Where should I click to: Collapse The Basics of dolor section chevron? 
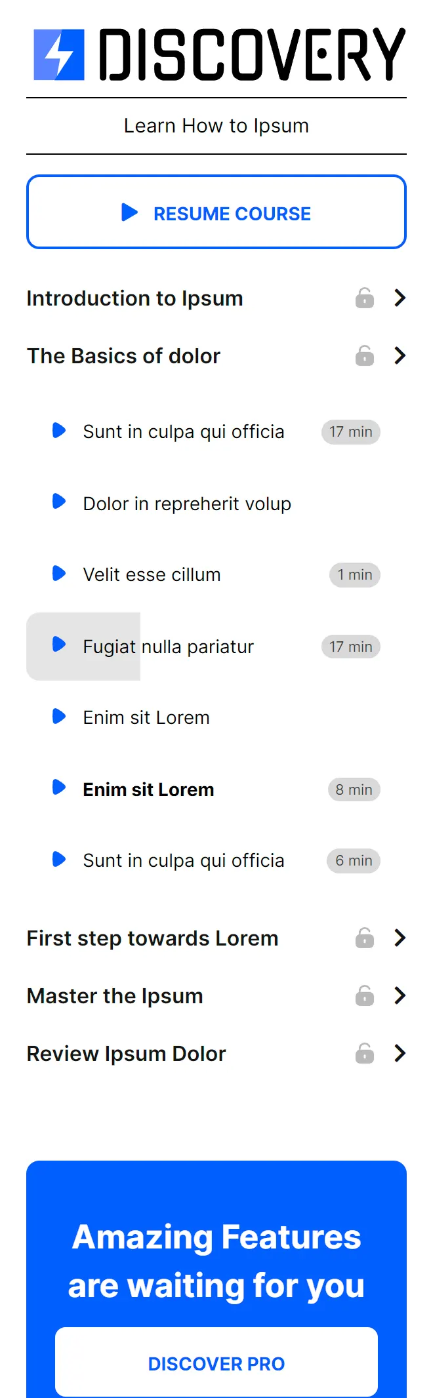(x=400, y=355)
